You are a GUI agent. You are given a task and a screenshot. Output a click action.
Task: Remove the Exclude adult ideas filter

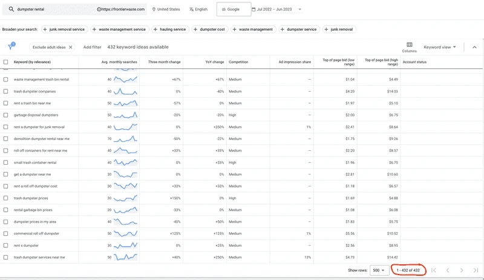71,47
